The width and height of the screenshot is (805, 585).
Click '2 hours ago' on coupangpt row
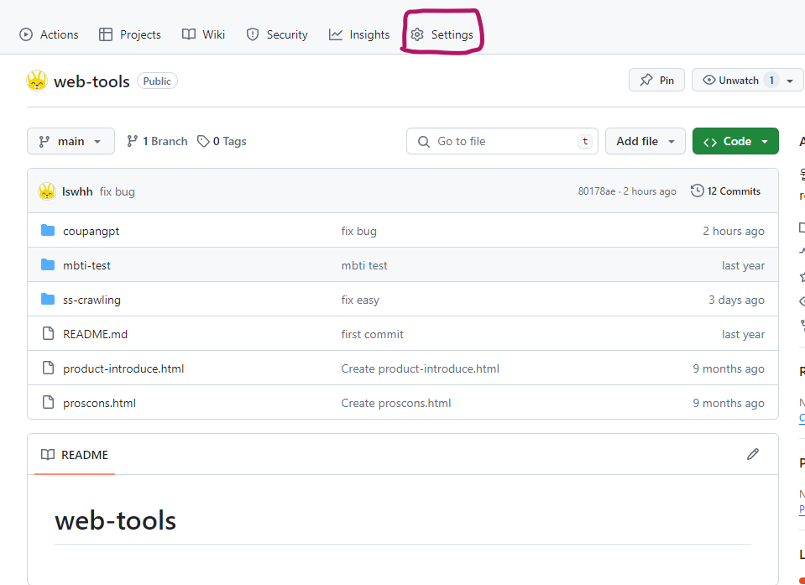[x=733, y=231]
